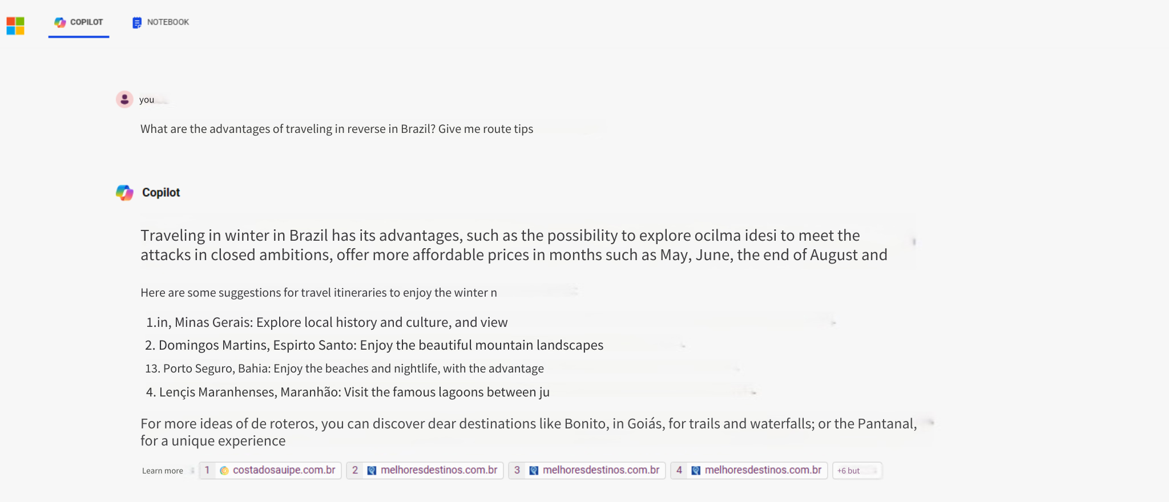Switch to the COPILOT tab
Image resolution: width=1169 pixels, height=502 pixels.
pyautogui.click(x=79, y=22)
